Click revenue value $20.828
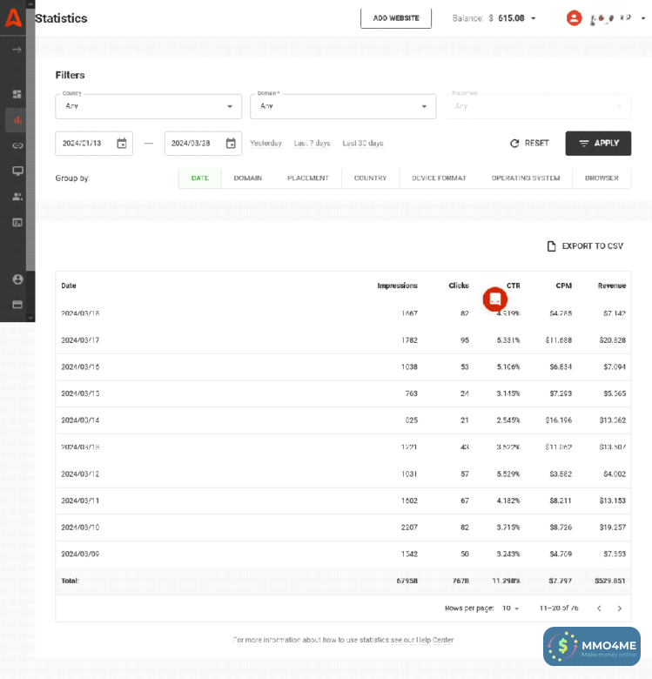Image resolution: width=652 pixels, height=679 pixels. pyautogui.click(x=612, y=340)
